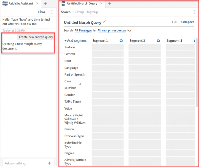Switch to Full view
This screenshot has height=167, width=199.
pyautogui.click(x=175, y=22)
